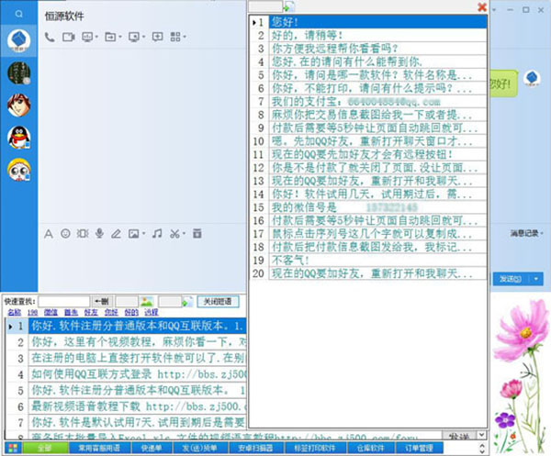Image resolution: width=551 pixels, height=456 pixels.
Task: Click the 关闭短语 button
Action: point(219,301)
